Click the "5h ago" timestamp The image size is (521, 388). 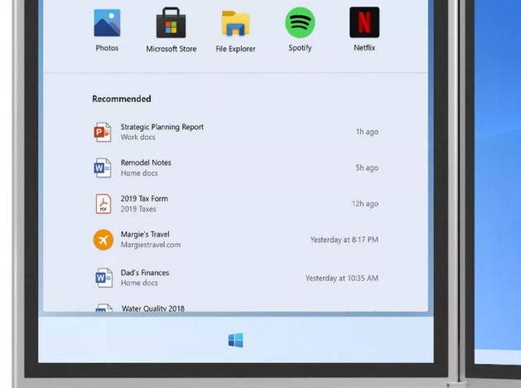[367, 168]
